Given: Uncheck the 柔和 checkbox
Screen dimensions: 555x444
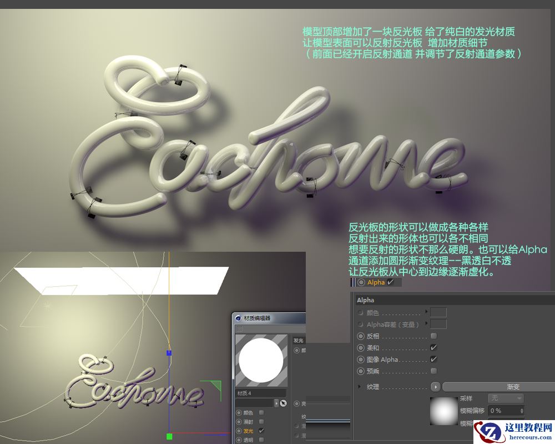Looking at the screenshot, I should click(x=433, y=348).
